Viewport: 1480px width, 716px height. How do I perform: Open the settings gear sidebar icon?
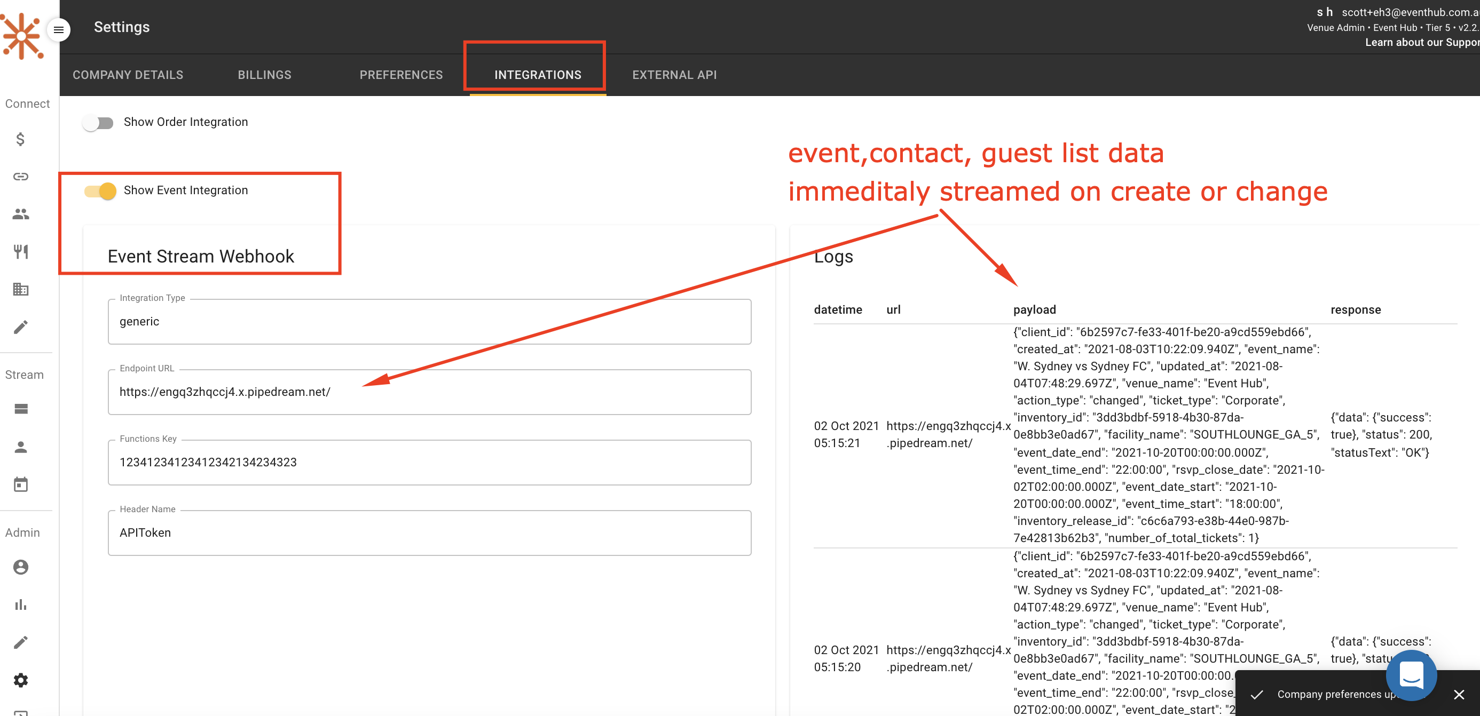pos(21,680)
